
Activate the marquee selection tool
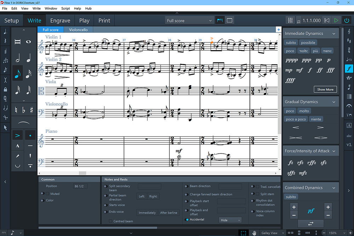(243, 233)
